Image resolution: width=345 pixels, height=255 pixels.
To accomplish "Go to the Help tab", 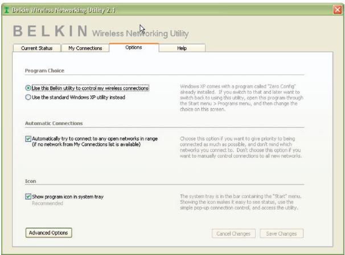I will tap(182, 48).
